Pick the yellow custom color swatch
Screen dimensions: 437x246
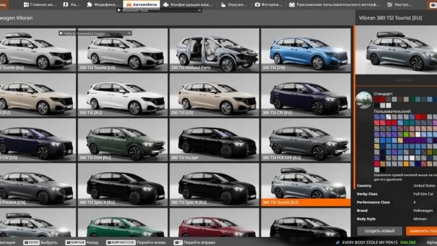(x=406, y=164)
